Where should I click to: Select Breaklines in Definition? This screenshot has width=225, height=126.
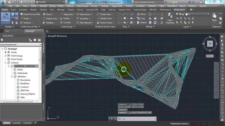[x=25, y=83]
